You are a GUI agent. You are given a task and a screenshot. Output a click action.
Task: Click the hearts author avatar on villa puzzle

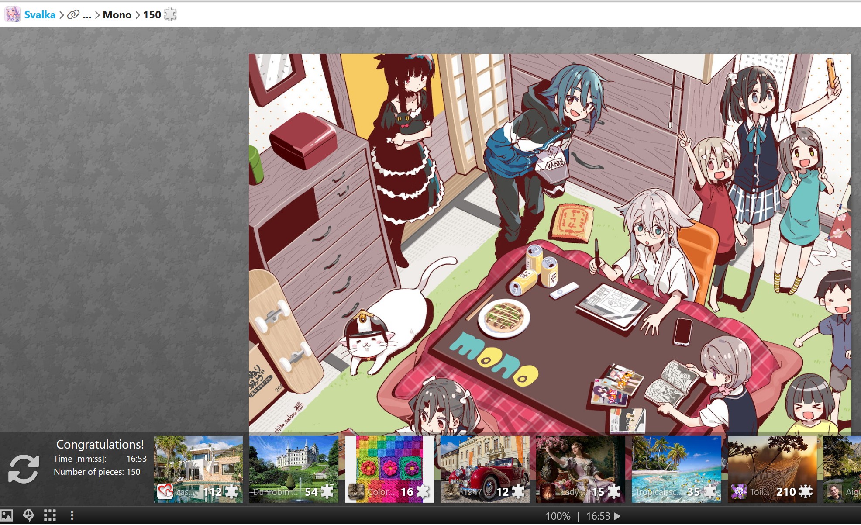tap(165, 492)
